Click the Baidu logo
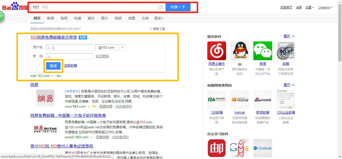 click(14, 7)
